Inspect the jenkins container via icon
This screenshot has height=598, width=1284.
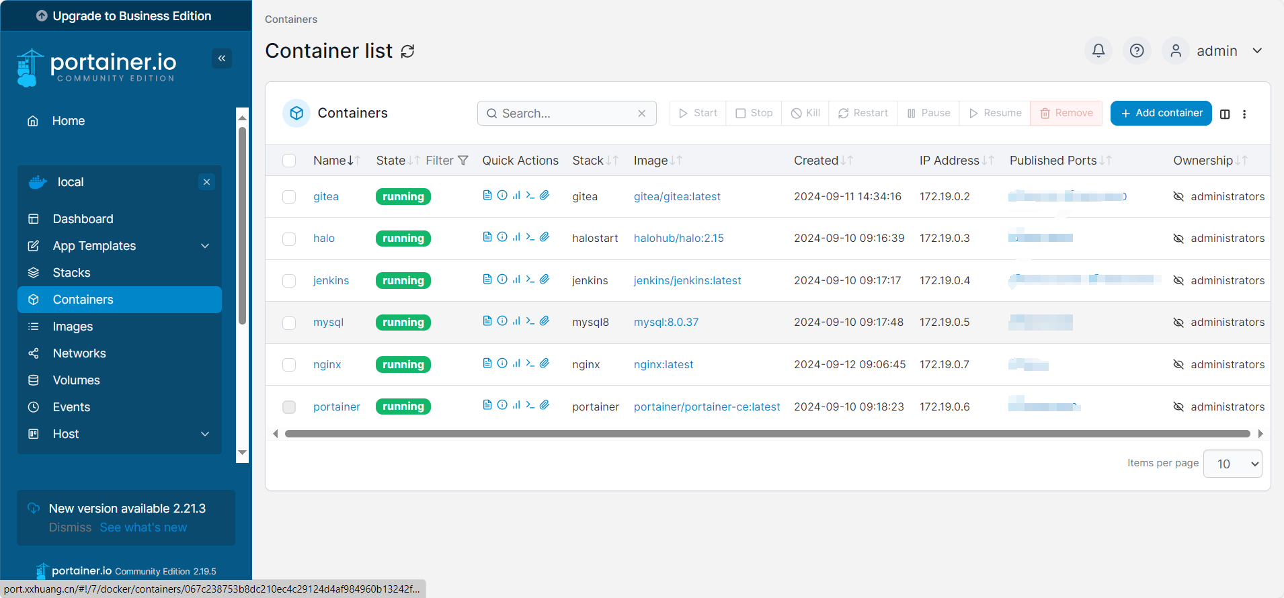[x=502, y=279]
